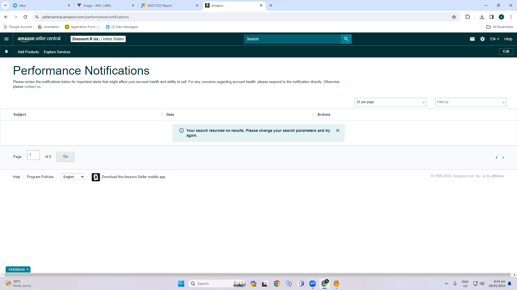Click the info icon in alert
The width and height of the screenshot is (517, 290).
pyautogui.click(x=181, y=130)
